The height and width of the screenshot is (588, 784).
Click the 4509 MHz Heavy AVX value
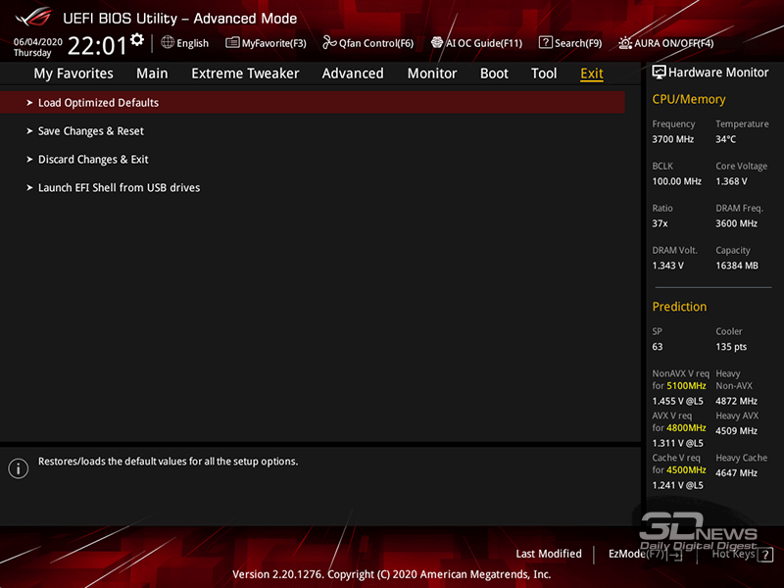736,431
